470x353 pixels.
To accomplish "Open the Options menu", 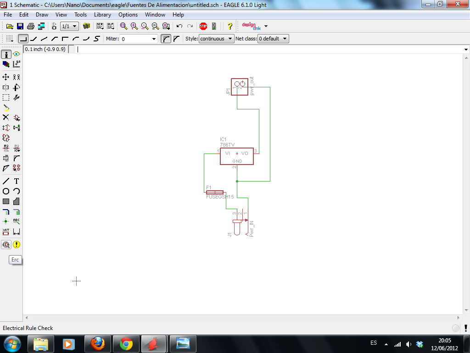I will point(128,15).
